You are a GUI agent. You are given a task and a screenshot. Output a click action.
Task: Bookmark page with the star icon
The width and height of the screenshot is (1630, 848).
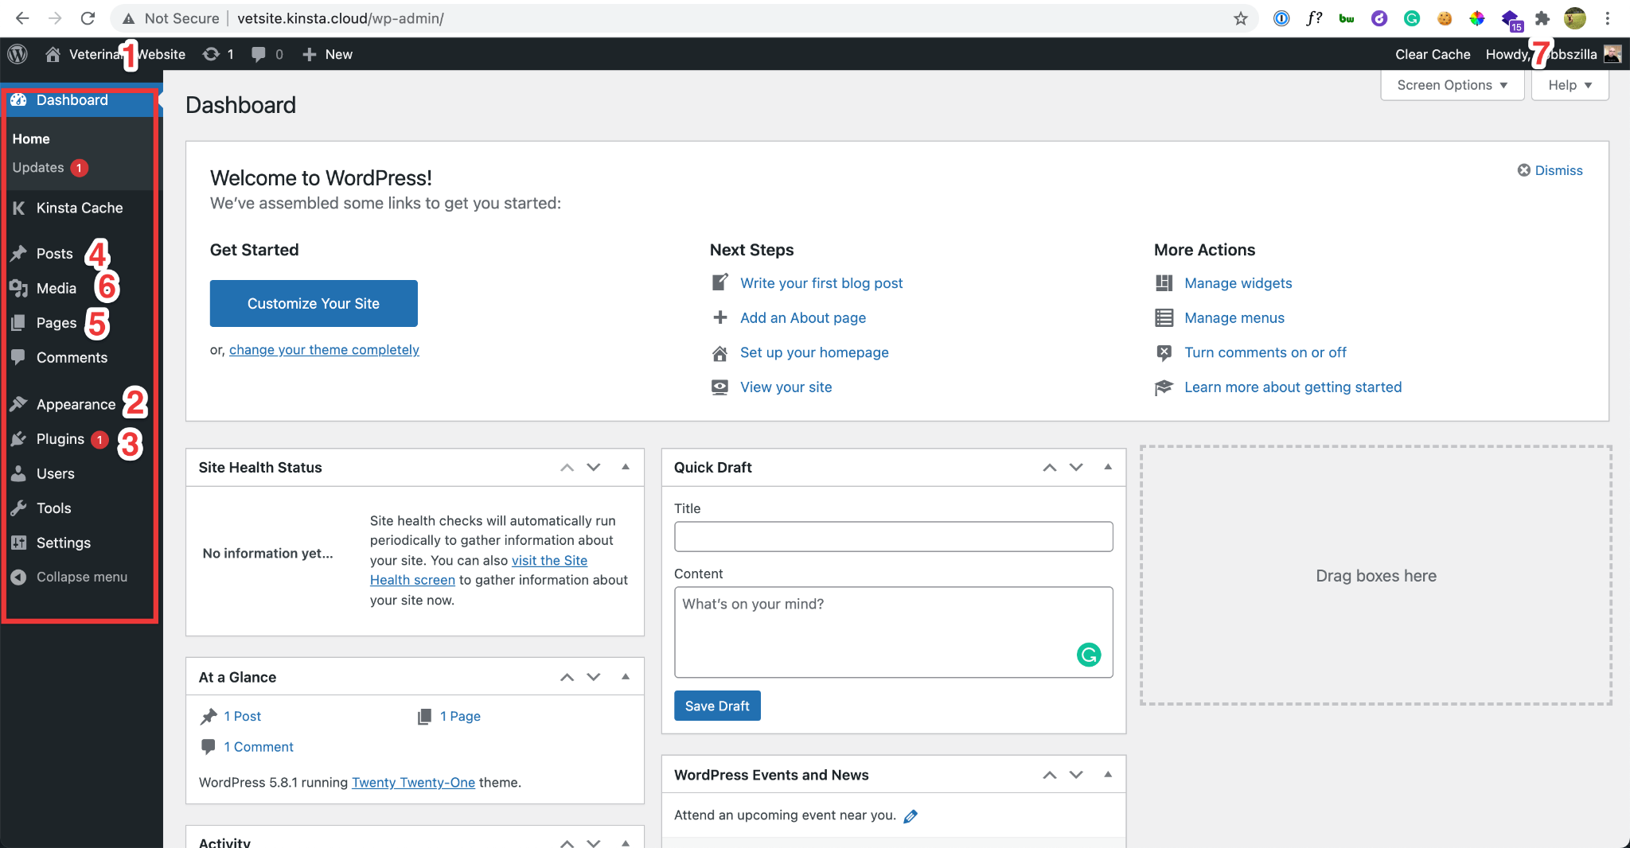(x=1240, y=18)
